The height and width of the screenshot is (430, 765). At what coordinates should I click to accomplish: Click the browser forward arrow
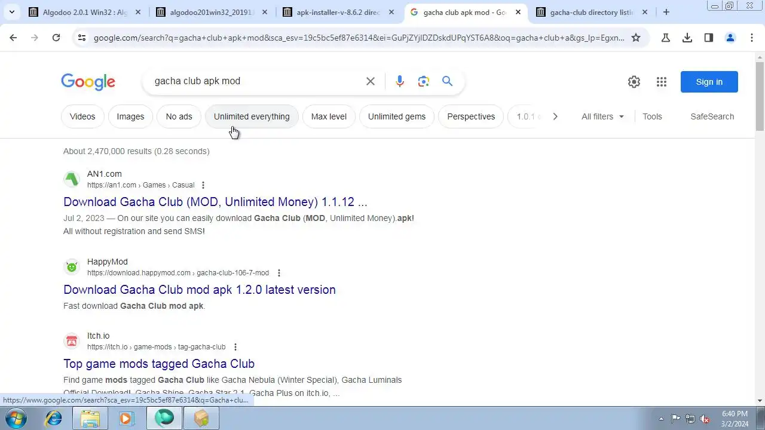coord(35,38)
